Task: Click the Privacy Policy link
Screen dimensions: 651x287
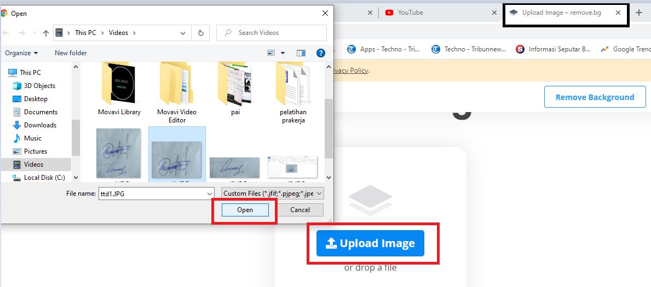Action: coord(350,71)
